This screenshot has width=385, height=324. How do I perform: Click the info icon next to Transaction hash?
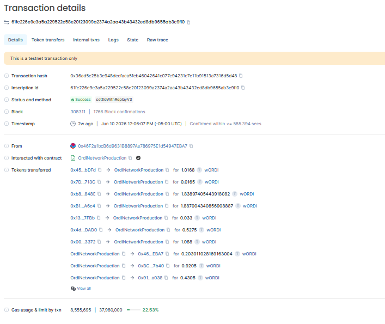click(7, 76)
